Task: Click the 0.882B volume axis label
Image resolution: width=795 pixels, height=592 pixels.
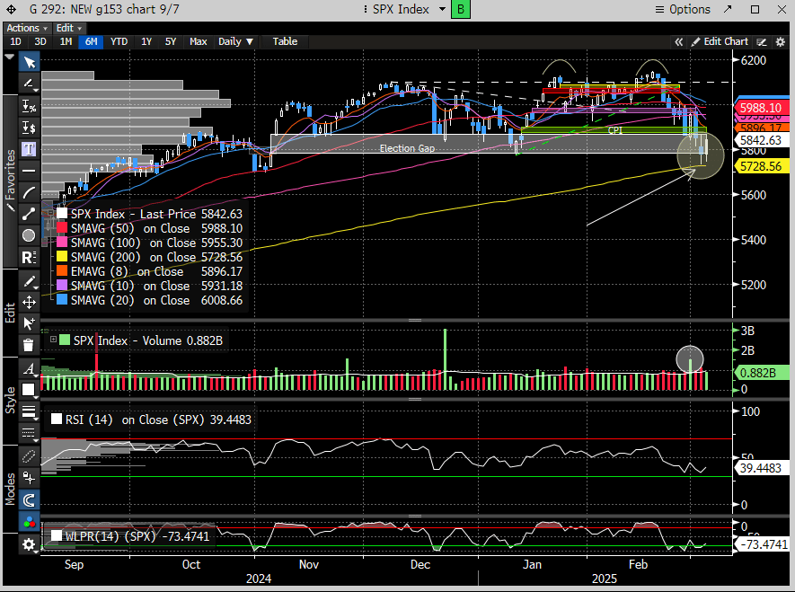Action: pyautogui.click(x=761, y=373)
